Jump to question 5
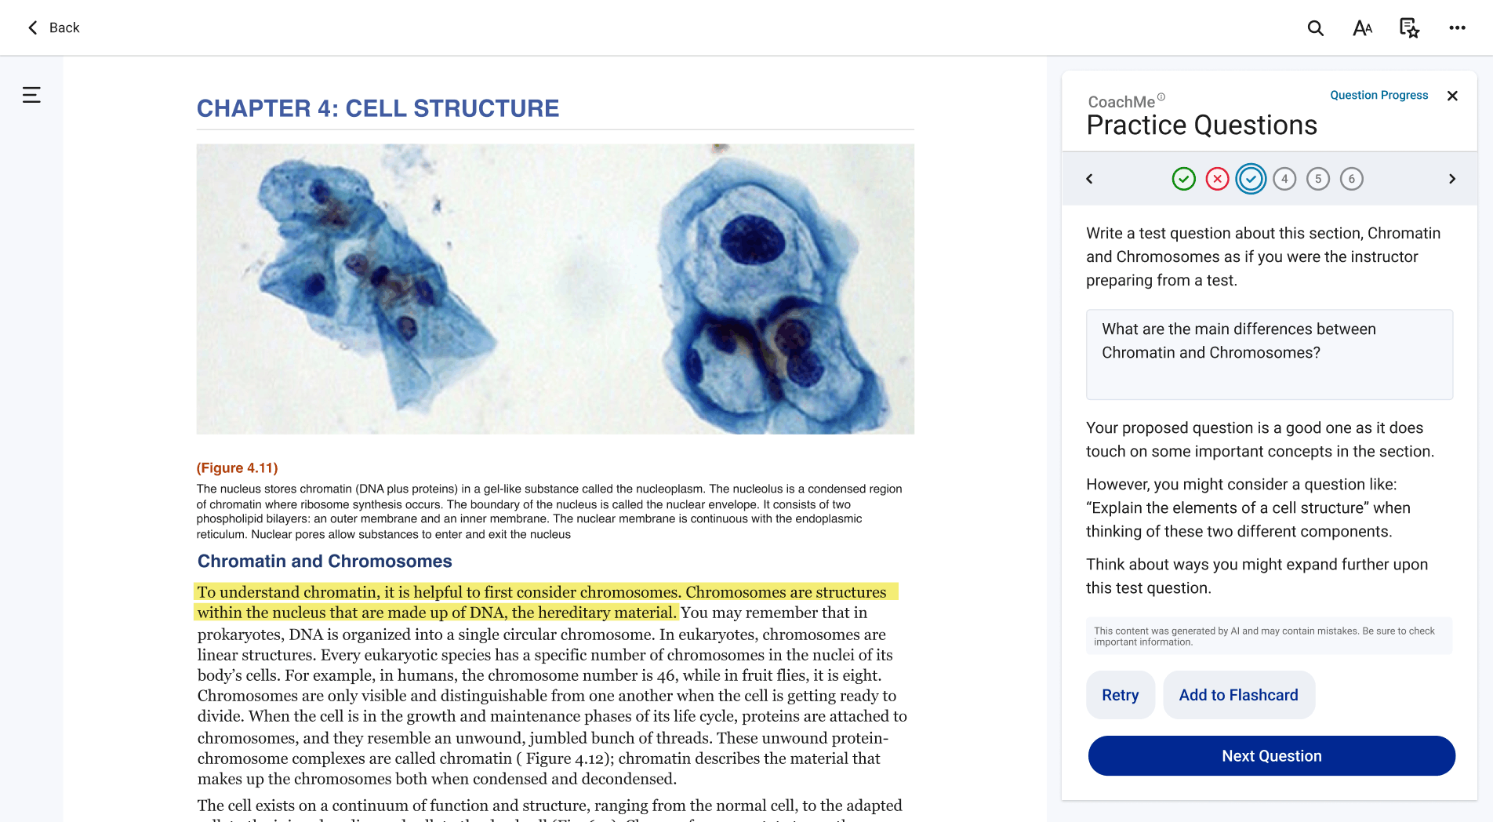Viewport: 1493px width, 822px height. click(x=1318, y=179)
